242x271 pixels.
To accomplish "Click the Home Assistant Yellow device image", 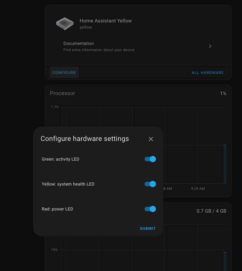I will tap(65, 24).
